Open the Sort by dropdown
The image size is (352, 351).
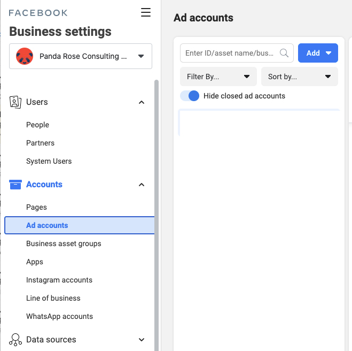(300, 77)
